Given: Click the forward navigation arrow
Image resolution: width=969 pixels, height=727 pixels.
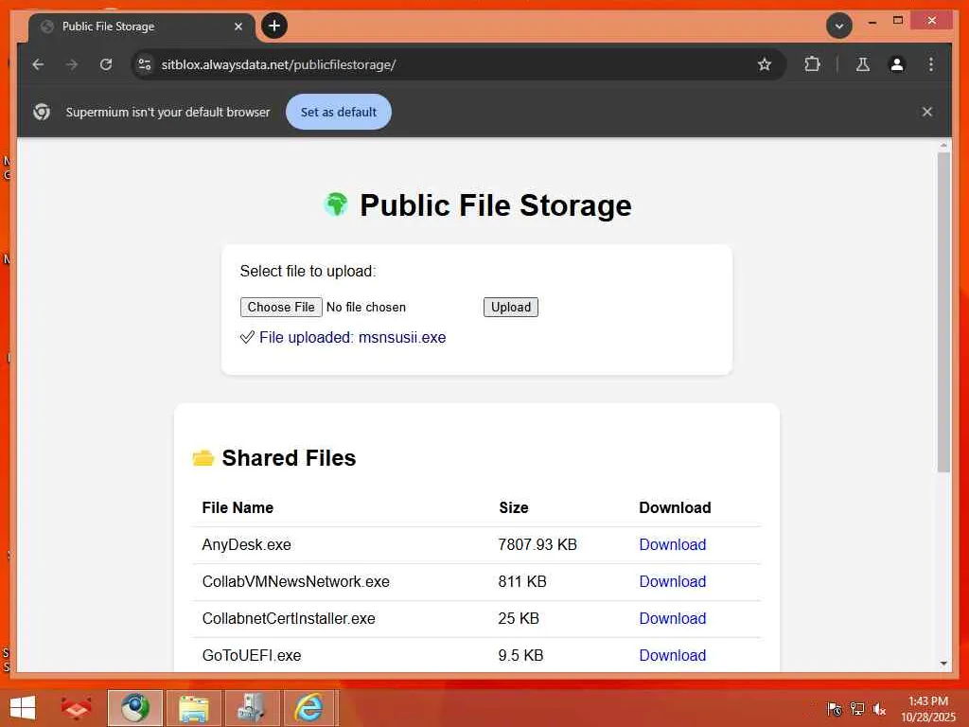Looking at the screenshot, I should pos(72,64).
